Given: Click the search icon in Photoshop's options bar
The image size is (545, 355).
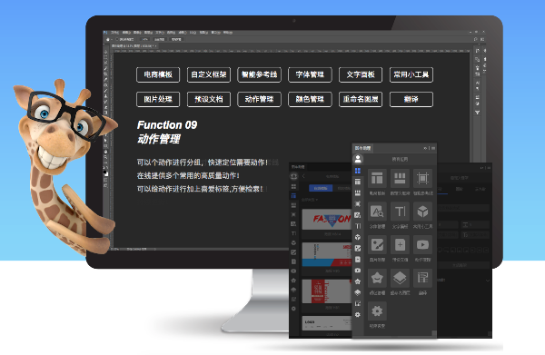Looking at the screenshot, I should 475,39.
